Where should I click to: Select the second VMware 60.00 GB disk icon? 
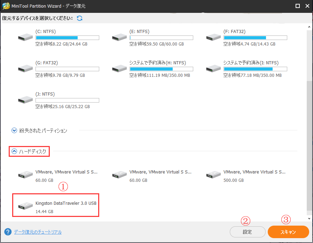tap(119, 175)
